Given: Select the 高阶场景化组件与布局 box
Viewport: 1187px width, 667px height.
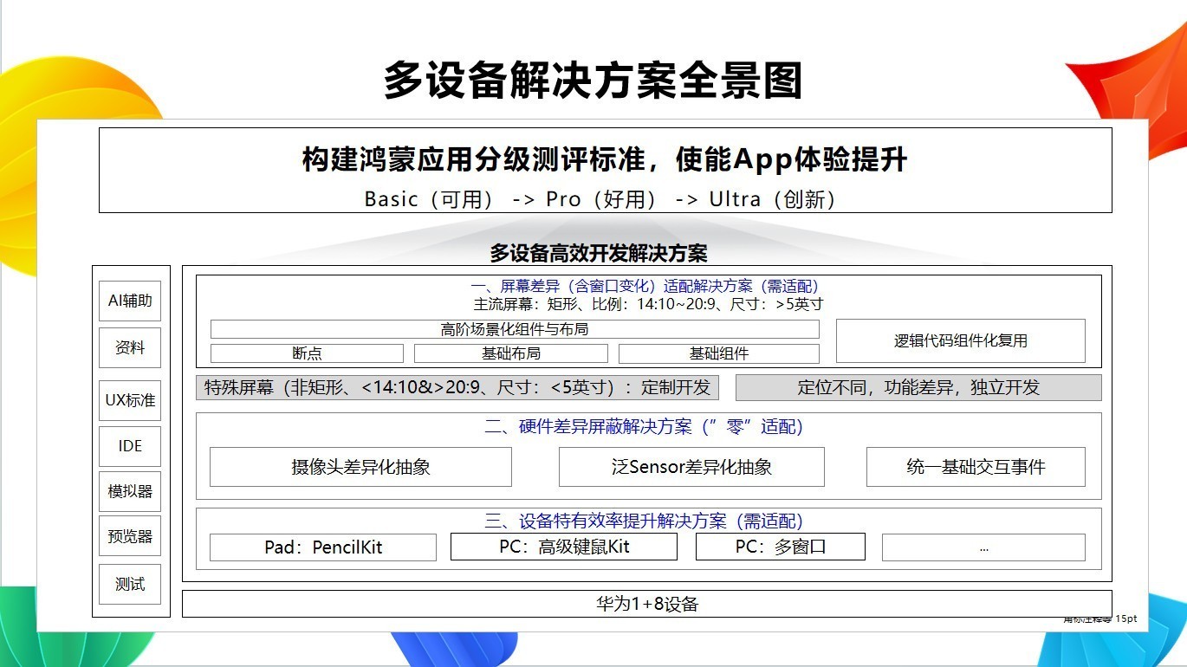Looking at the screenshot, I should [x=515, y=329].
